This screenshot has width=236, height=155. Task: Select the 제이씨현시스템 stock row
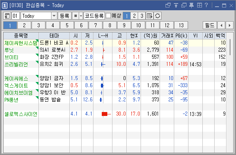115,43
